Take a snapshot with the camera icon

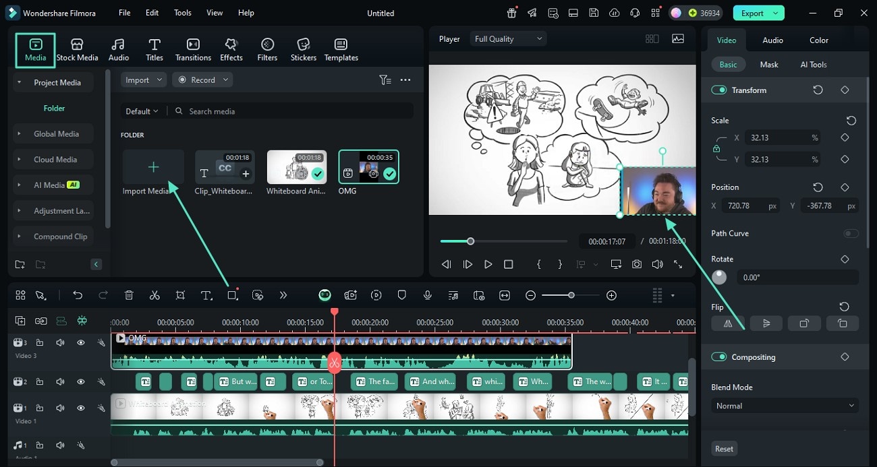click(x=637, y=264)
